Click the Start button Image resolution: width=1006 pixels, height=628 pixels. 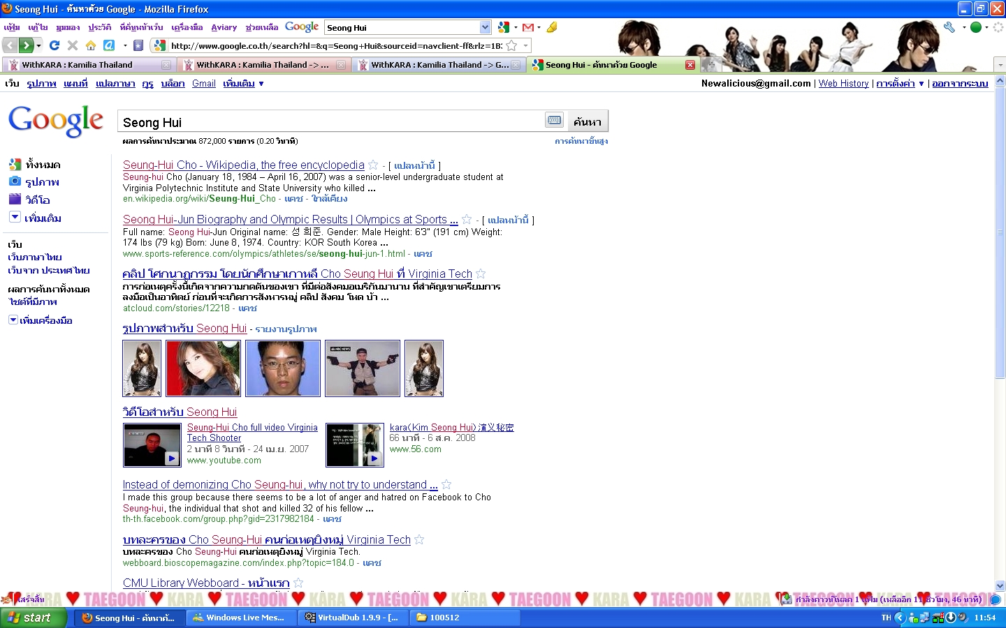point(34,618)
